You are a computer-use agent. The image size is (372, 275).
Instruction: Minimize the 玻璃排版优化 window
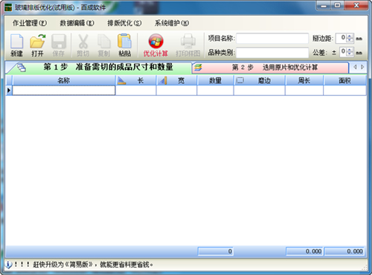(x=324, y=5)
